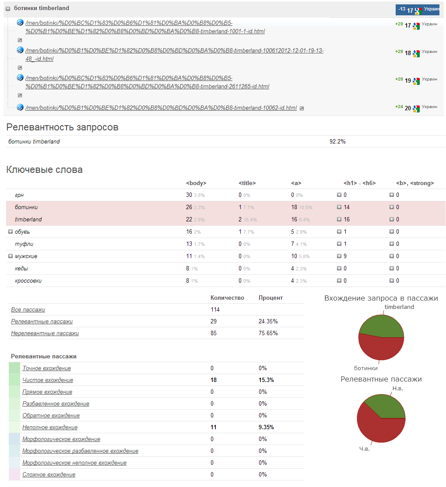This screenshot has height=487, width=446.
Task: Click the 24.35% relevant passages percentage
Action: coord(268,322)
